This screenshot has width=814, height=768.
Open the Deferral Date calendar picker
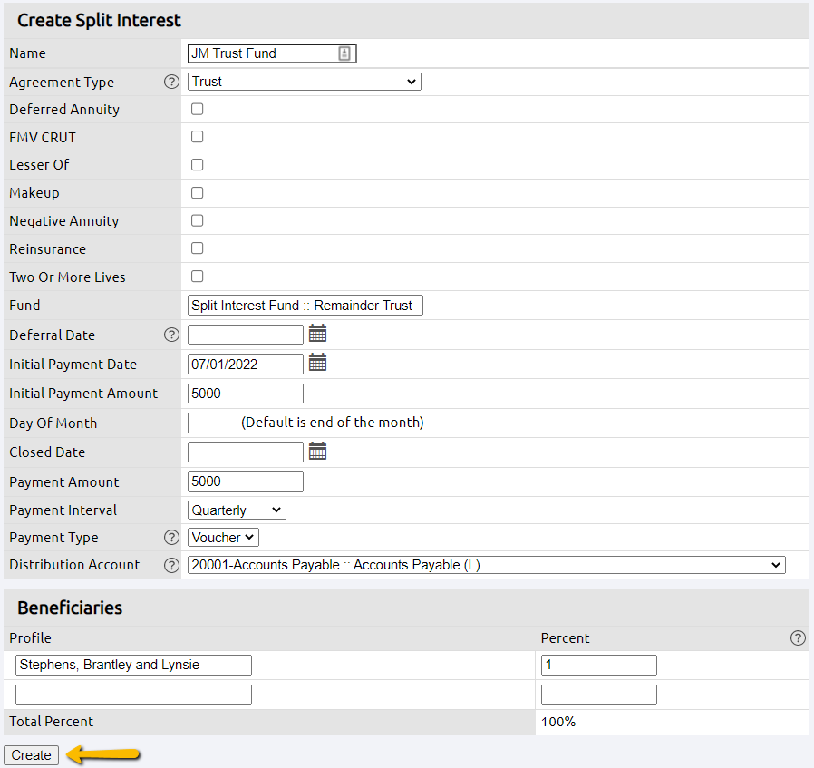click(x=317, y=333)
